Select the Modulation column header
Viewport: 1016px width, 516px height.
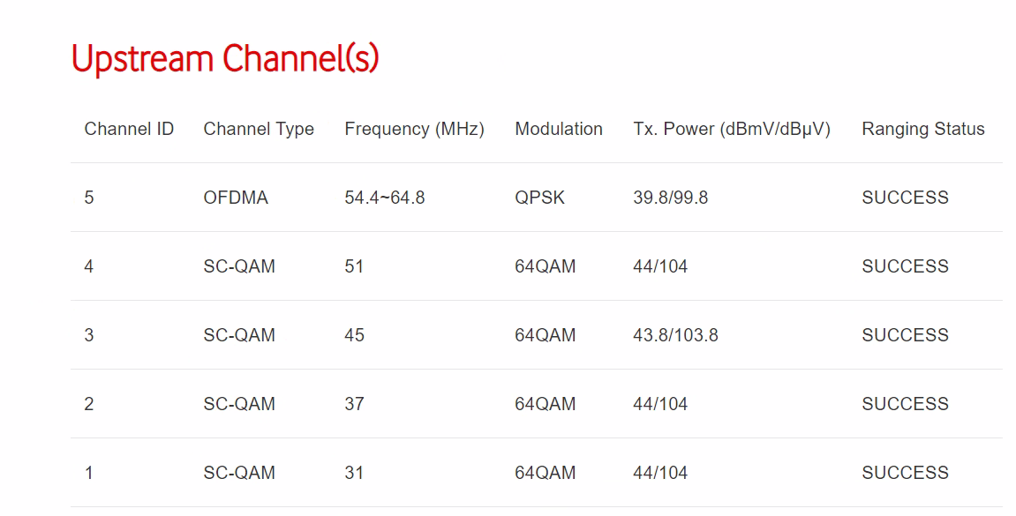pyautogui.click(x=559, y=129)
